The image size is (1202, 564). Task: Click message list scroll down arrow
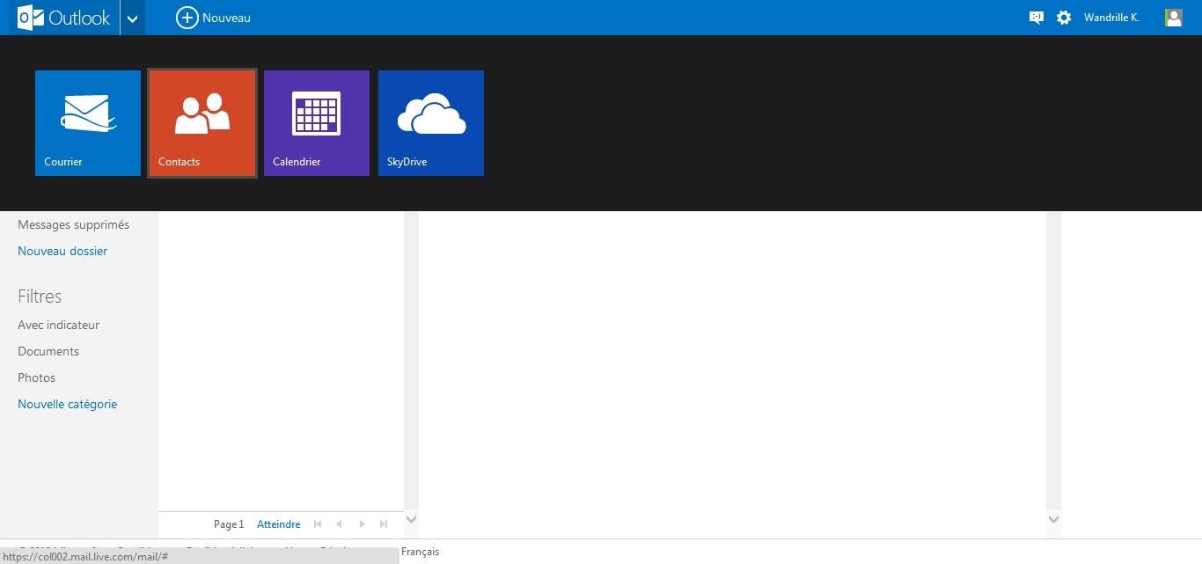(411, 519)
